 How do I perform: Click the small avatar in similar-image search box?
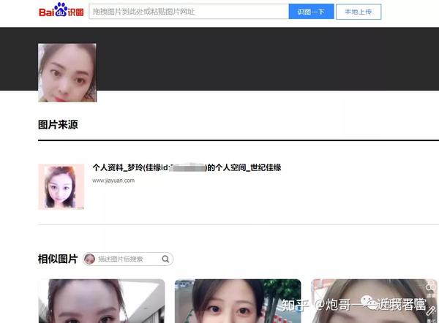click(89, 259)
